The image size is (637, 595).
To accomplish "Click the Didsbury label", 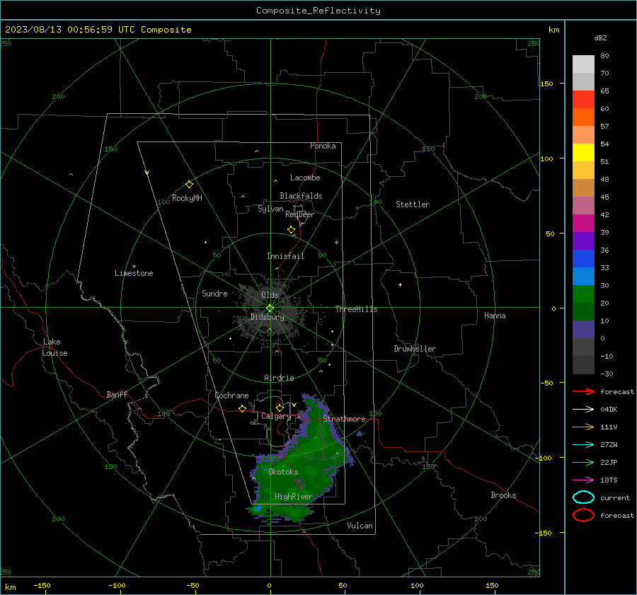I will pyautogui.click(x=268, y=317).
